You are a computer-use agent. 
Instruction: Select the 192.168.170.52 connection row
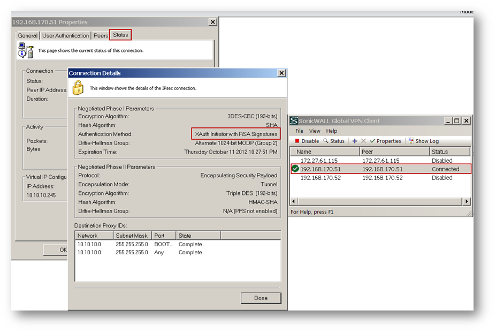point(380,178)
